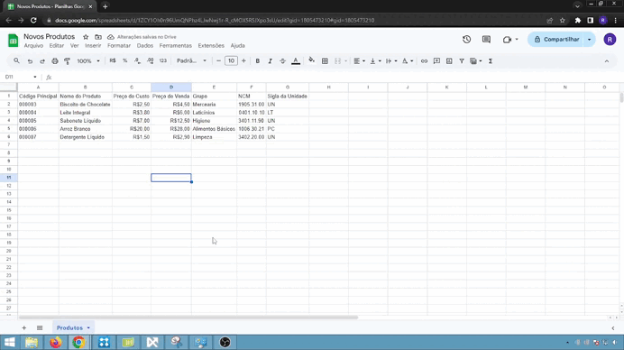Viewport: 624px width, 350px height.
Task: Toggle strikethrough formatting
Action: (282, 61)
